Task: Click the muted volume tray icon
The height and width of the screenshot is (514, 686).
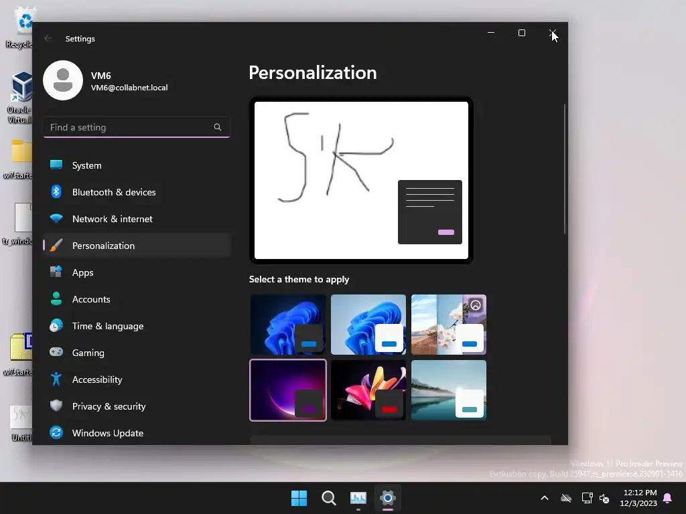Action: [x=605, y=498]
